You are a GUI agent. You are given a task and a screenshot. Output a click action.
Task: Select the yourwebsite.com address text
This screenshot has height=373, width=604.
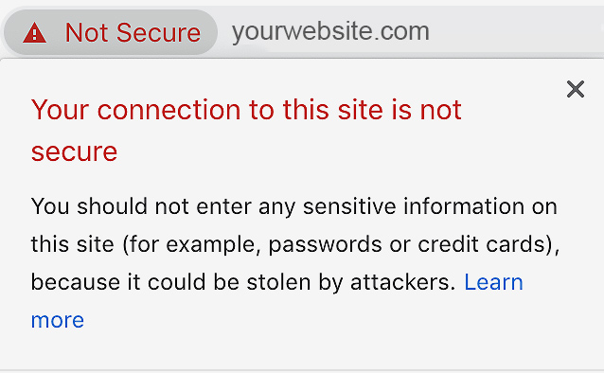coord(330,31)
